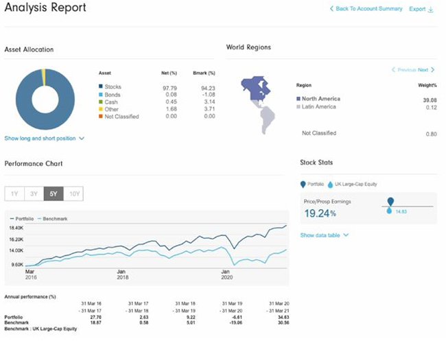446x343 pixels.
Task: Click the North America legend square
Action: 297,99
